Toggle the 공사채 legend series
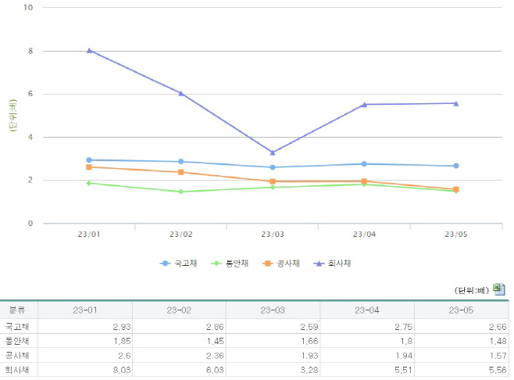 281,263
